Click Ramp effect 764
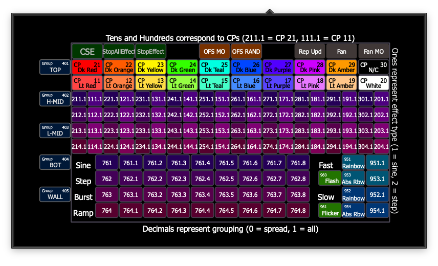 (x=107, y=210)
